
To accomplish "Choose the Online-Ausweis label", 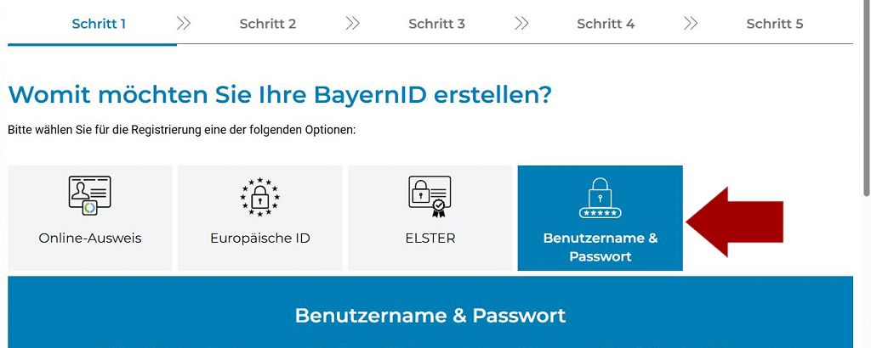I will pyautogui.click(x=90, y=239).
